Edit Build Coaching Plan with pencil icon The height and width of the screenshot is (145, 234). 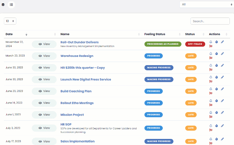(x=222, y=89)
